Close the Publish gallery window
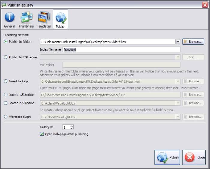The image size is (210, 169). (205, 5)
